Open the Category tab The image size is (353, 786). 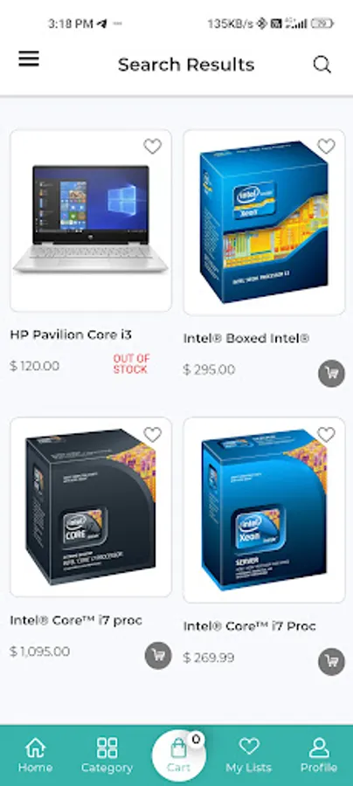(107, 755)
